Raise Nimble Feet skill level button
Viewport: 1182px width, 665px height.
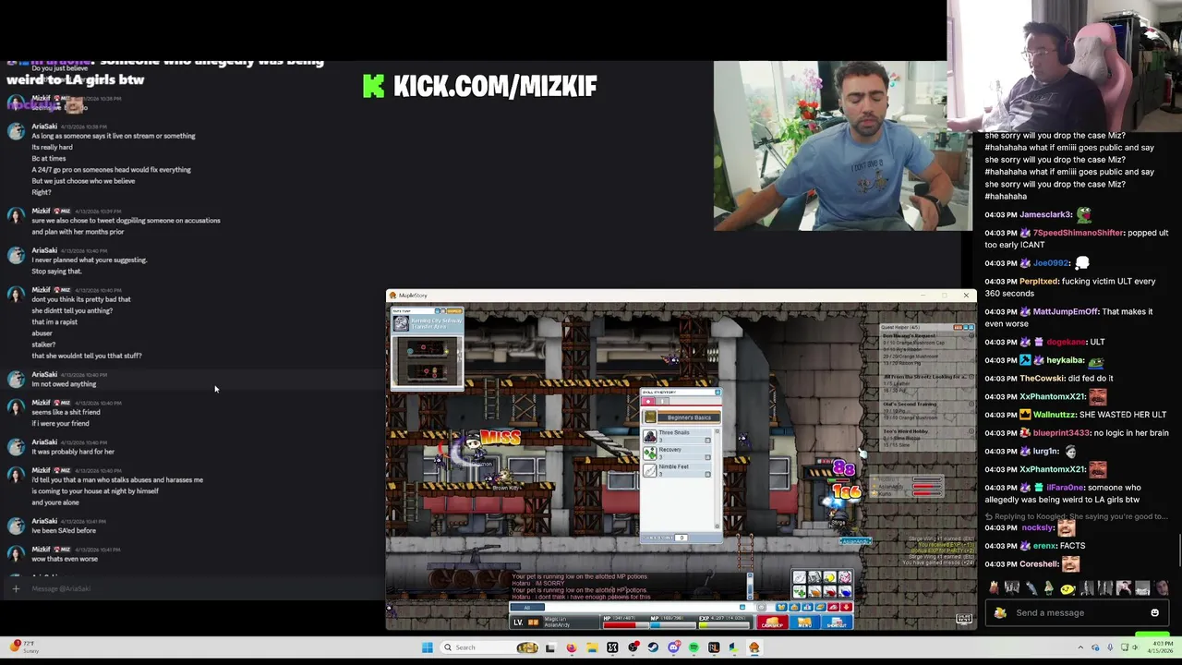pos(707,475)
